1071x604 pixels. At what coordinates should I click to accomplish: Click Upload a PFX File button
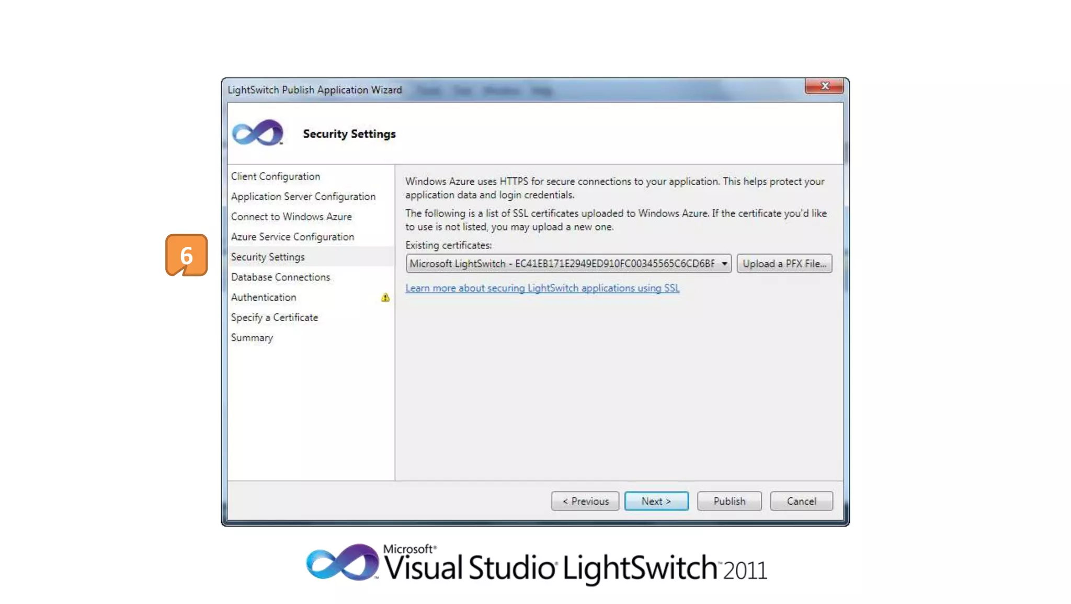(x=784, y=264)
